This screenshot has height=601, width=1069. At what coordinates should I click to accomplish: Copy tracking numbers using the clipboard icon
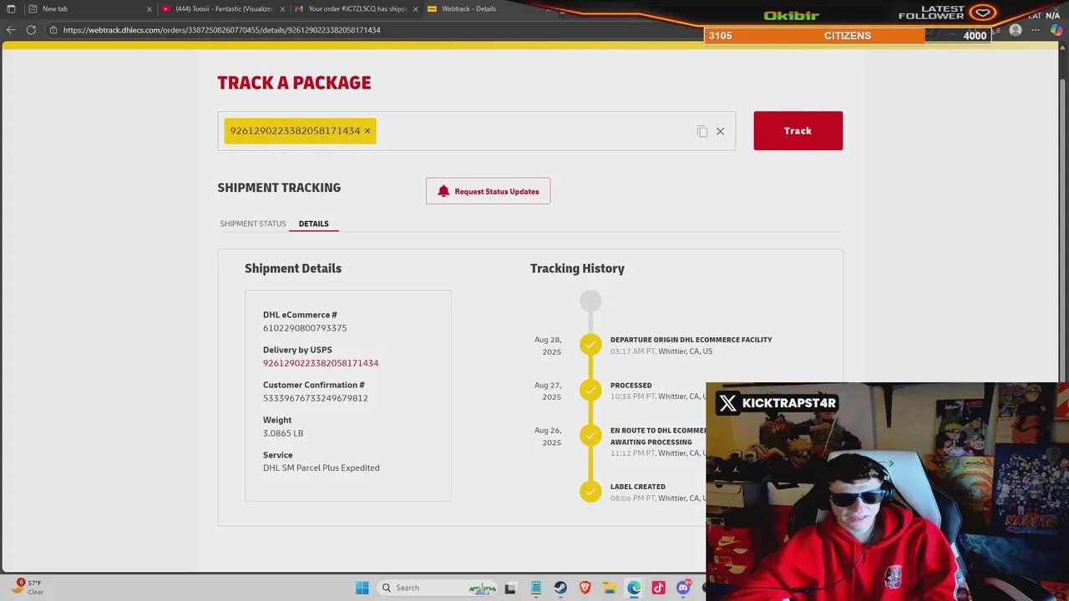[x=702, y=131]
